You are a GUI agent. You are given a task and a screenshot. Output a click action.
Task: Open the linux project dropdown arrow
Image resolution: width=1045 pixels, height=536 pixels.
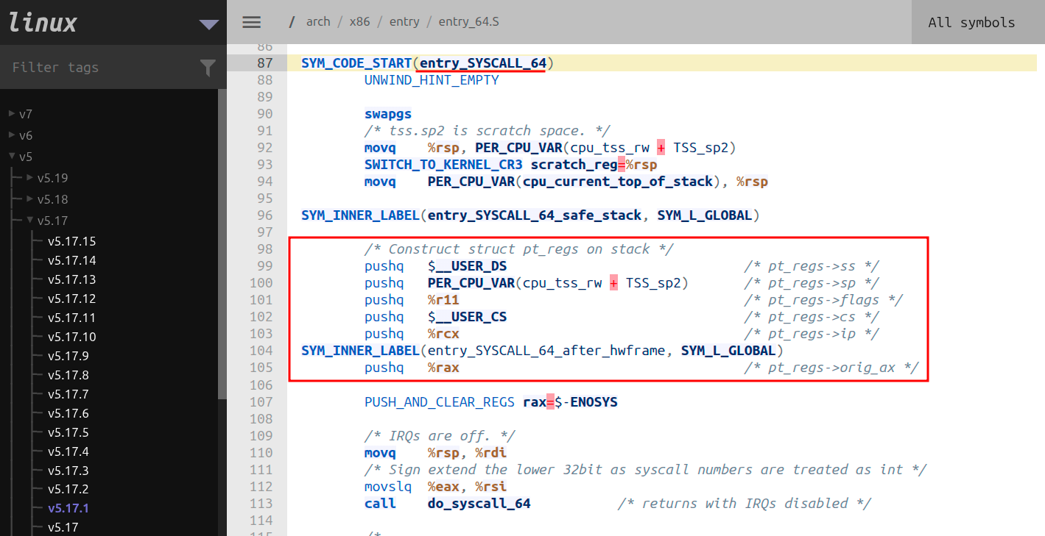[x=208, y=24]
